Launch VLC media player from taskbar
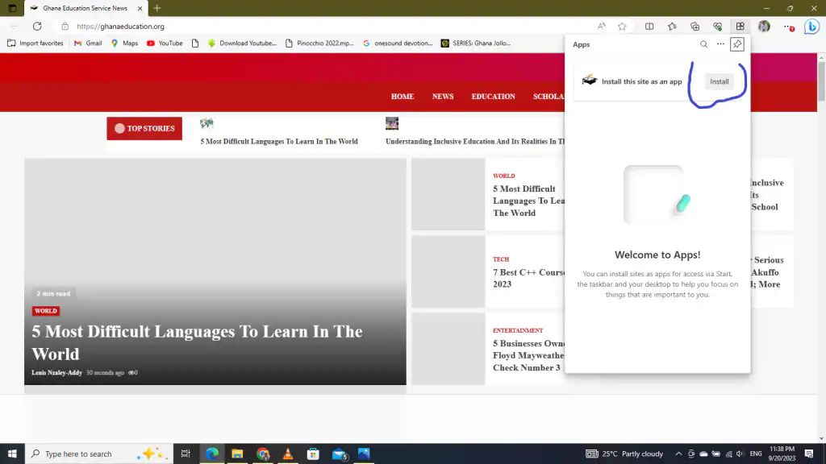This screenshot has width=826, height=464. 288,454
